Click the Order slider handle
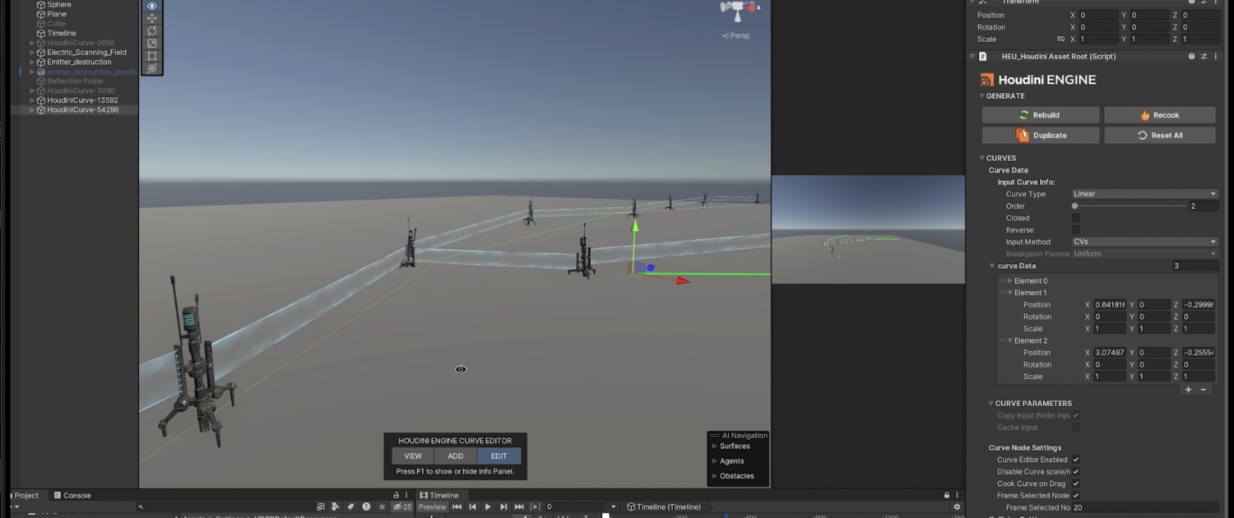Image resolution: width=1234 pixels, height=518 pixels. tap(1074, 206)
